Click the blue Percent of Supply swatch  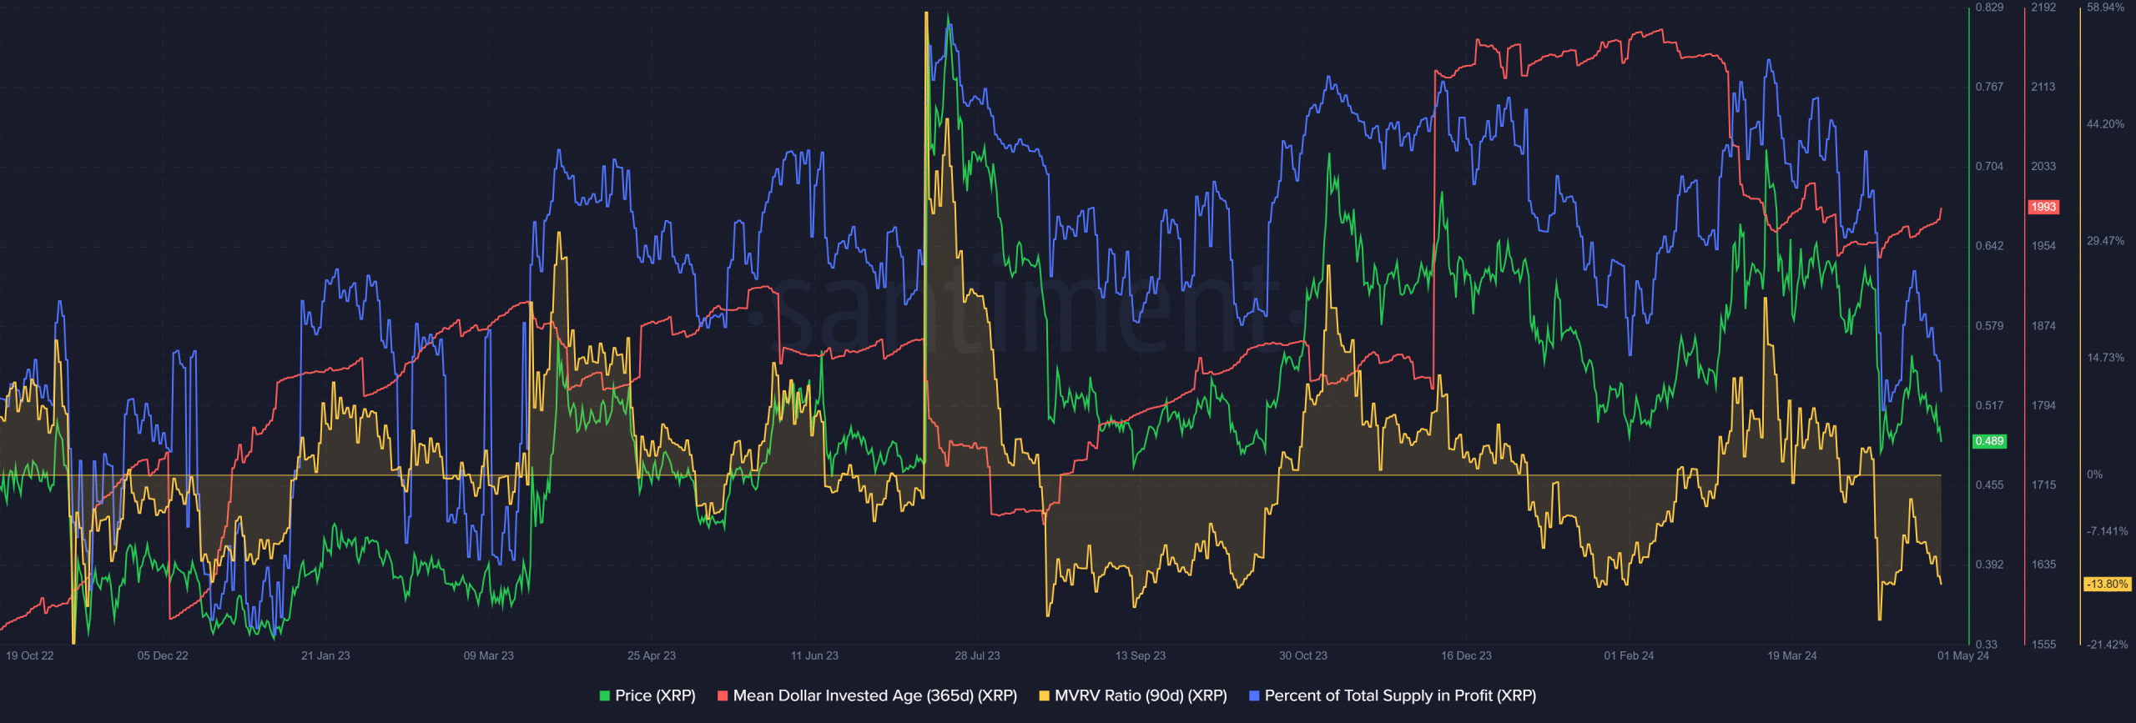coord(1254,695)
